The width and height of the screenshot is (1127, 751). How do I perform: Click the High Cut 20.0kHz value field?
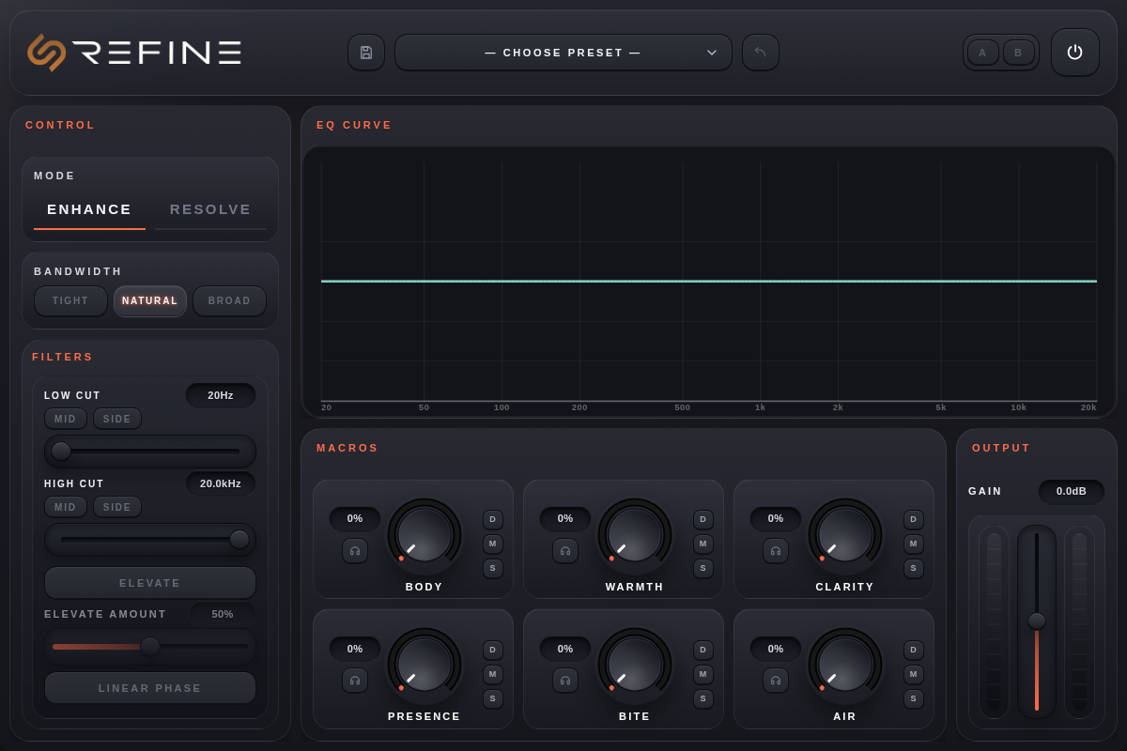(221, 483)
